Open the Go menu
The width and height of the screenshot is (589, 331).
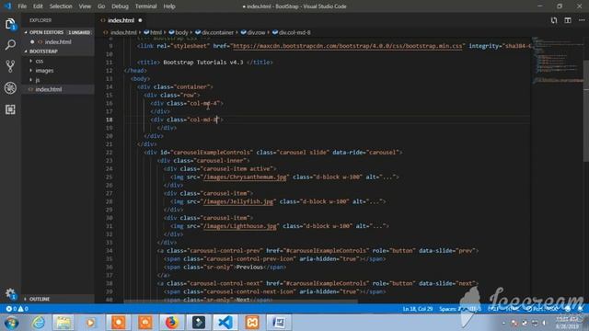point(101,6)
